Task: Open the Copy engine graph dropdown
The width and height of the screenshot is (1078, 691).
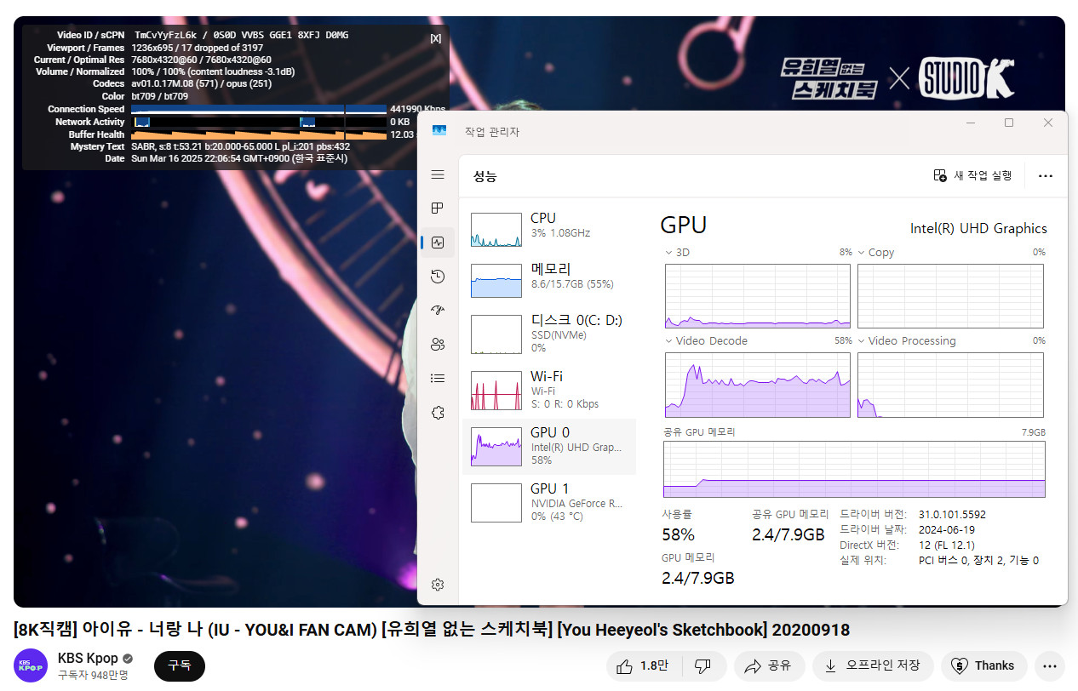Action: point(862,253)
